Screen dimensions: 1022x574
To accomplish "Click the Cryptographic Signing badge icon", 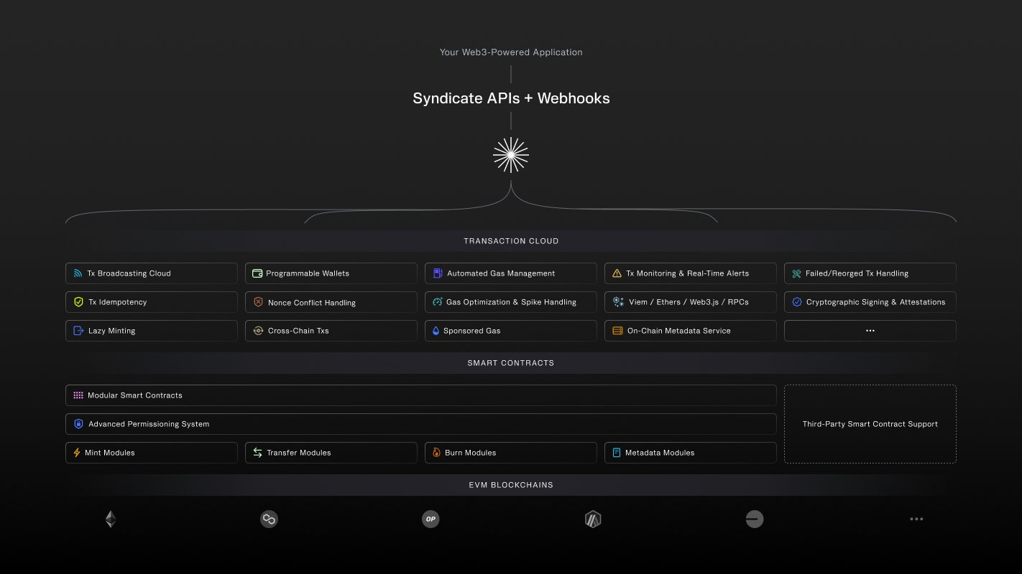I will click(796, 302).
